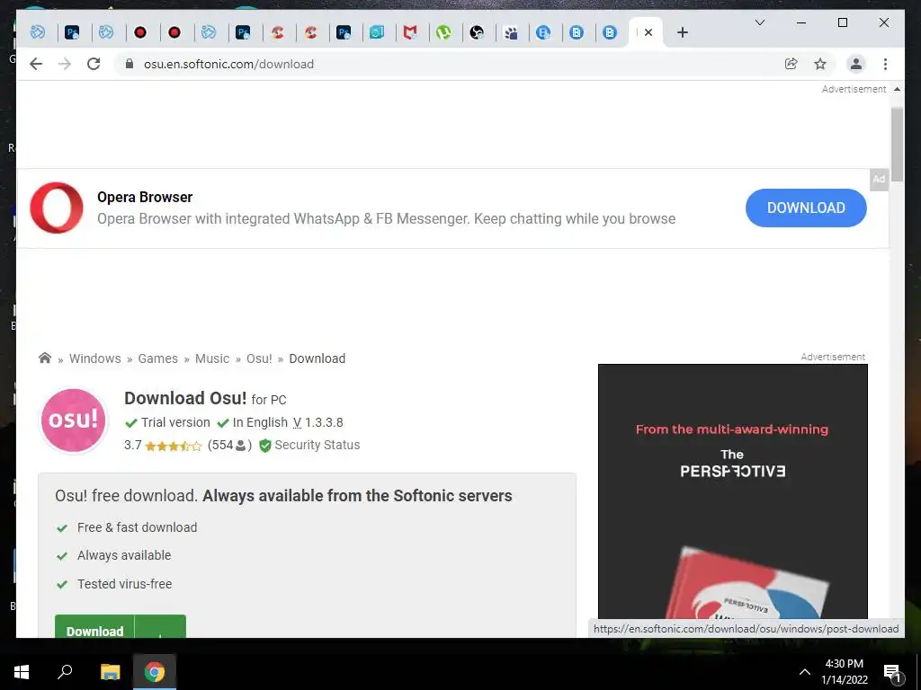Click 'Always available' list item
Viewport: 921px width, 690px height.
coord(124,555)
